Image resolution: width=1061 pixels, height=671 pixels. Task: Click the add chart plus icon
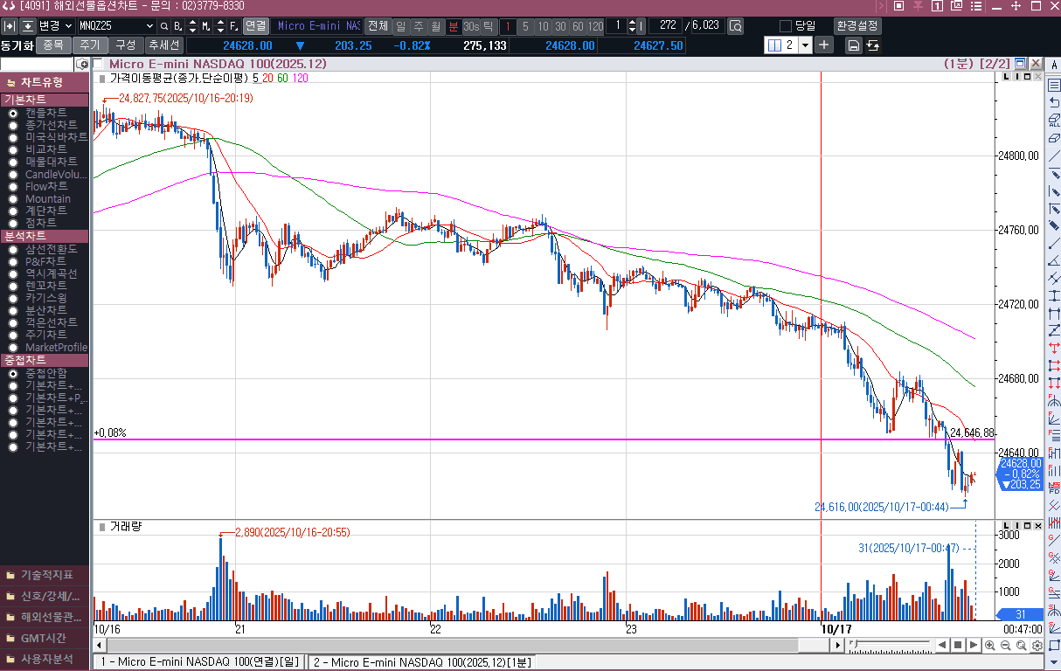pos(824,45)
